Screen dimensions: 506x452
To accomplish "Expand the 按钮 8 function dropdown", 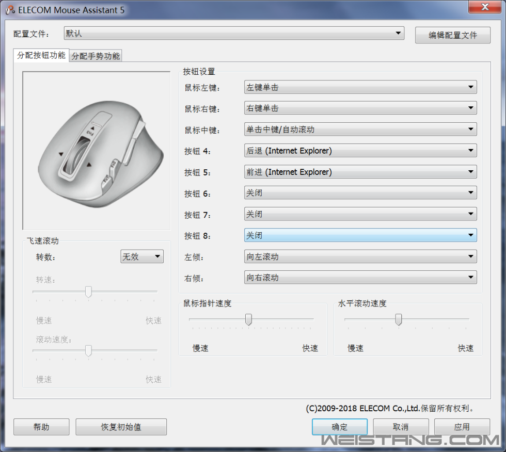I will tap(360, 235).
